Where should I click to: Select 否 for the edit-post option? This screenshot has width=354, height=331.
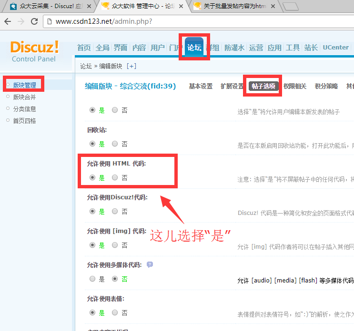(x=115, y=110)
